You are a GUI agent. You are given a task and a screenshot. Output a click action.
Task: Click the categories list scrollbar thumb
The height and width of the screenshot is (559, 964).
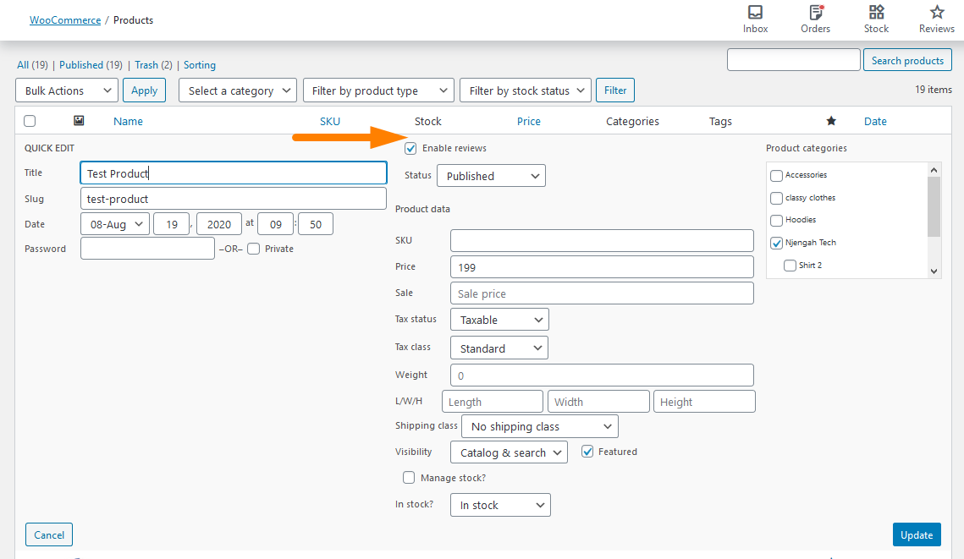(x=934, y=206)
